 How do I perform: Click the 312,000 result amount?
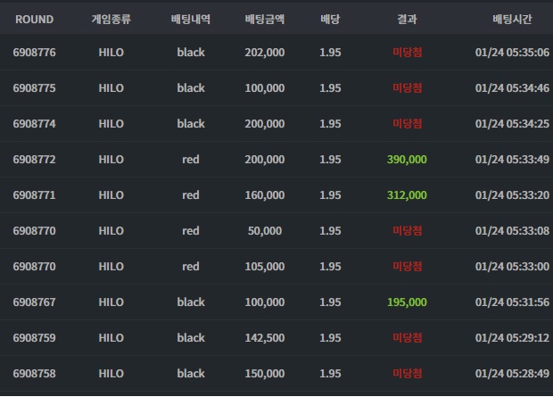coord(407,195)
